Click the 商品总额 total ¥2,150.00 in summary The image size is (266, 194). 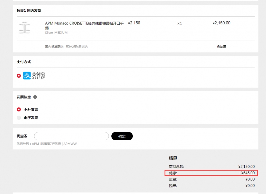click(x=246, y=167)
